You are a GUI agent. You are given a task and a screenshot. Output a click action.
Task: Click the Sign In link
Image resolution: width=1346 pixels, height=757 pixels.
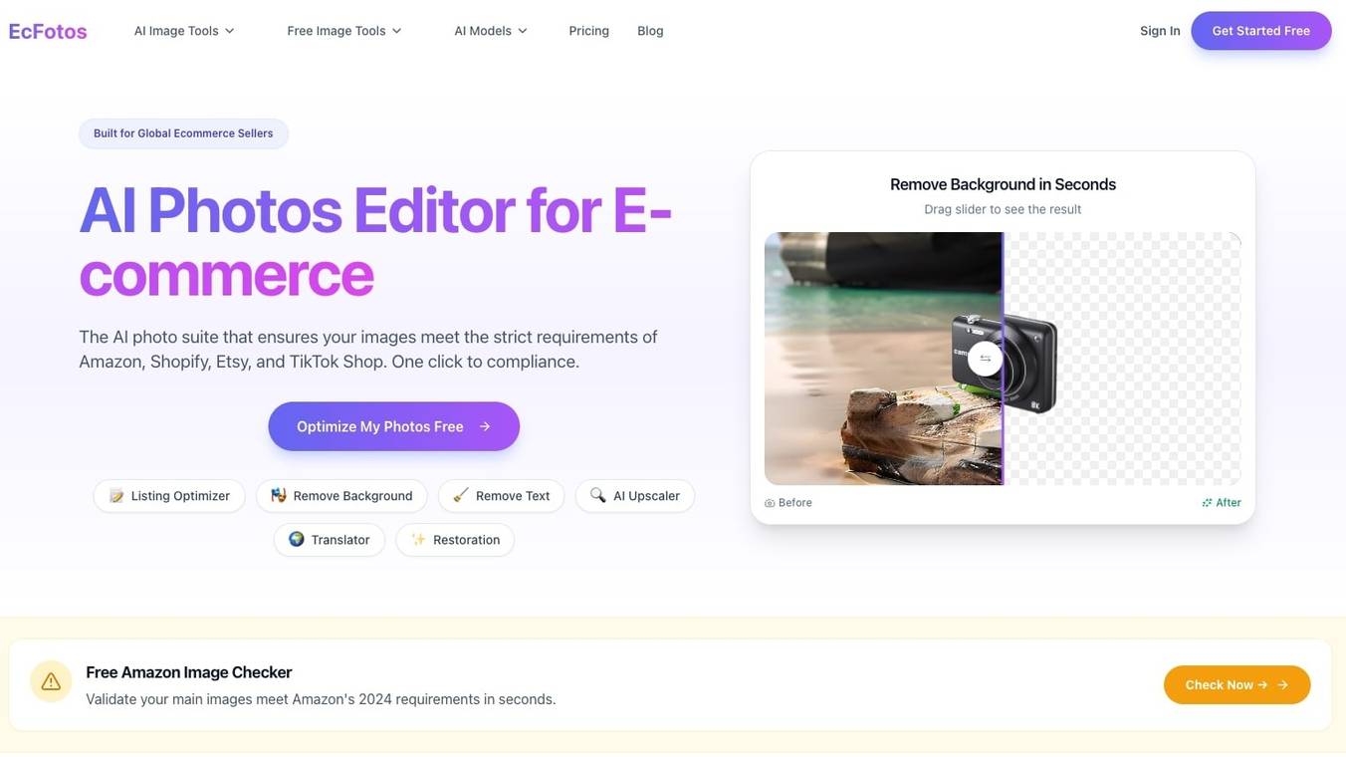(x=1159, y=30)
